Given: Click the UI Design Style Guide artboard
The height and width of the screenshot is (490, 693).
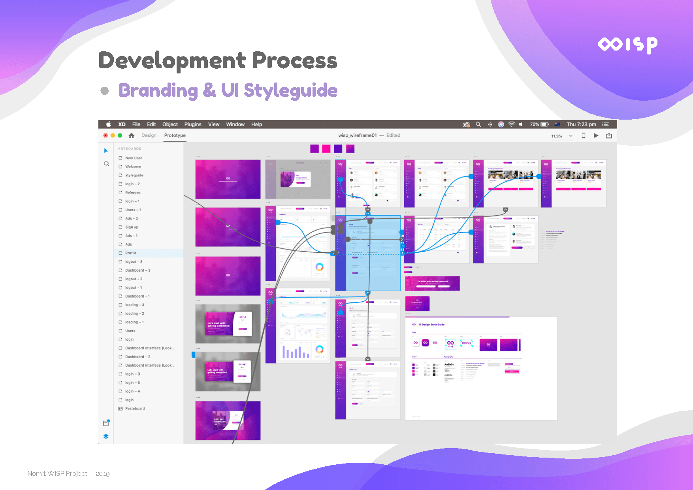Looking at the screenshot, I should [481, 368].
